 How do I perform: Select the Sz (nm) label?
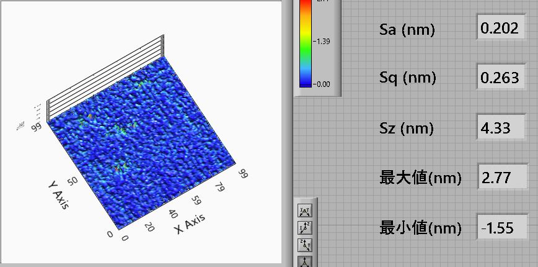coord(407,129)
